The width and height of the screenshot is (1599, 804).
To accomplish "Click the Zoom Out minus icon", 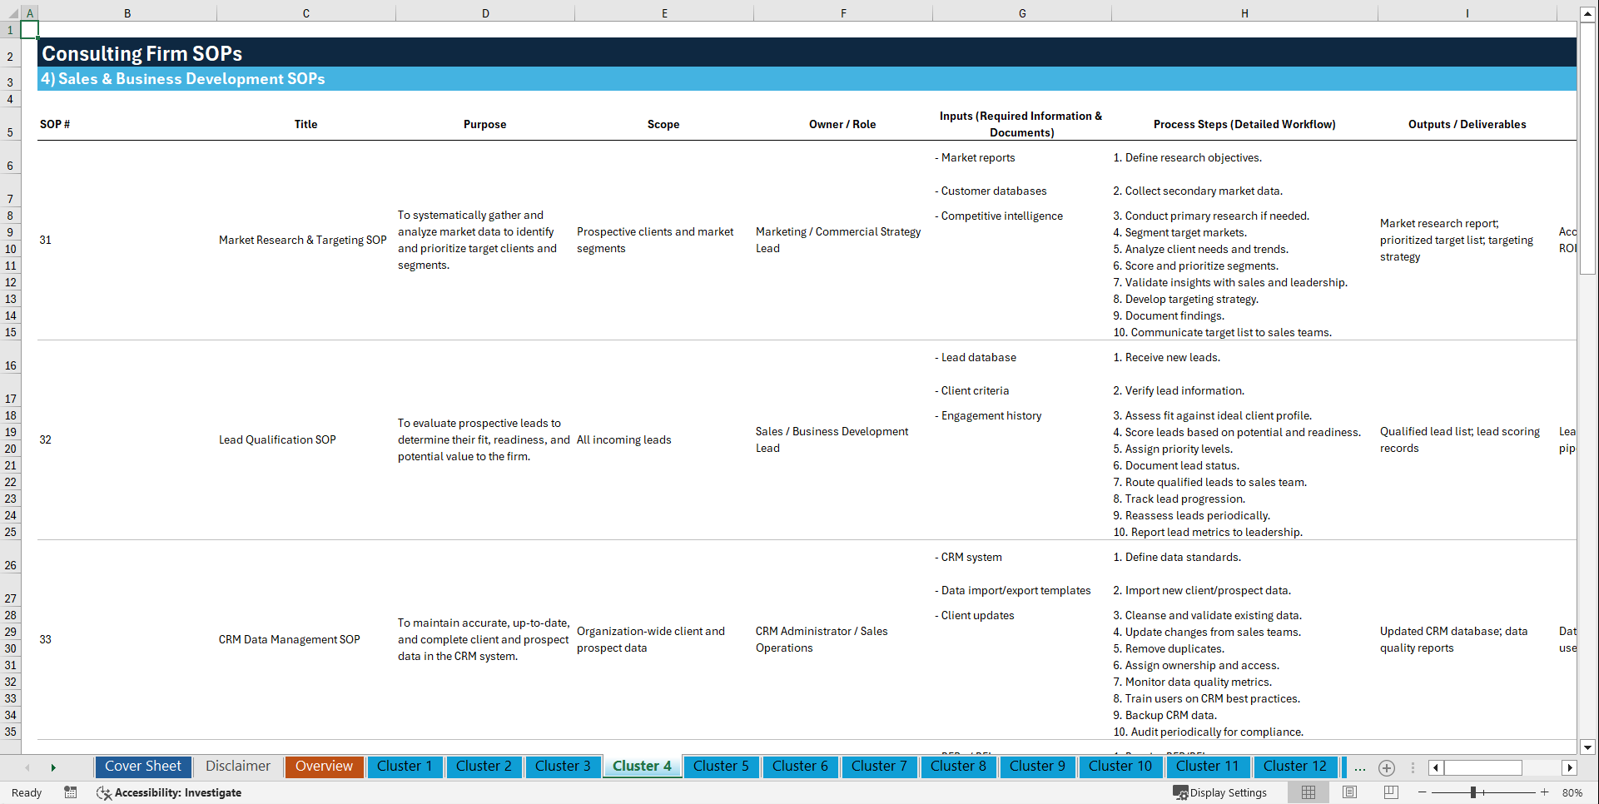I will coord(1423,792).
